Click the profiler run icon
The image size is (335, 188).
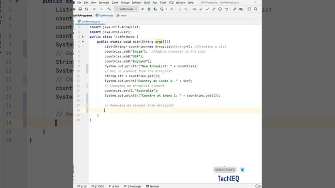pos(162,9)
